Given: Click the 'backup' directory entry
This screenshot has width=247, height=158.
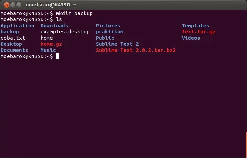Looking at the screenshot, I should pos(10,32).
